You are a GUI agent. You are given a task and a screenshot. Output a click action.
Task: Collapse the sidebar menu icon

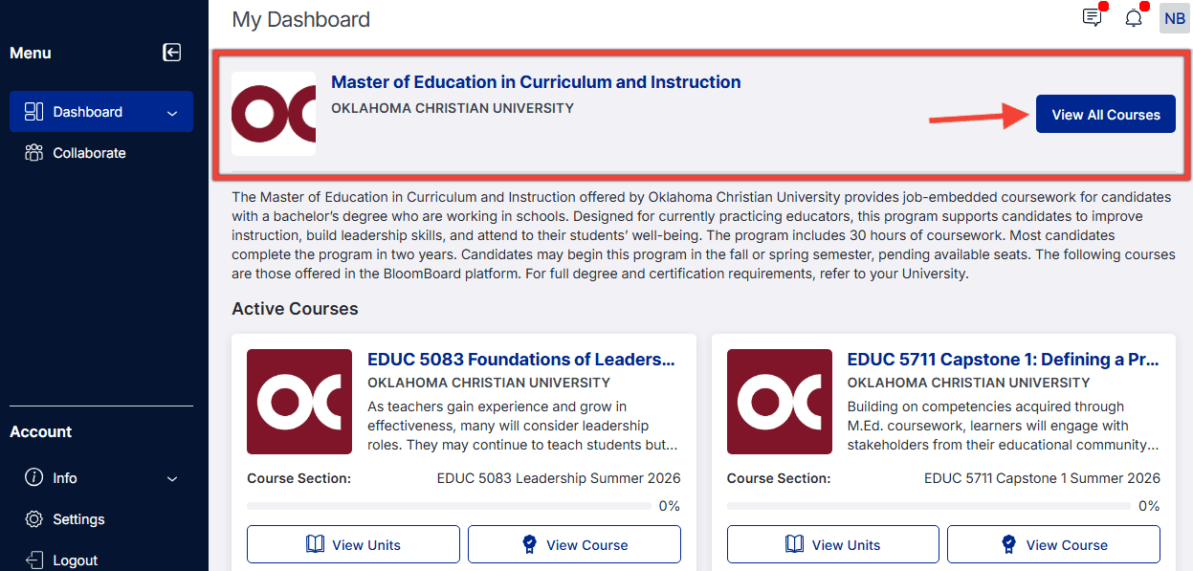tap(172, 53)
